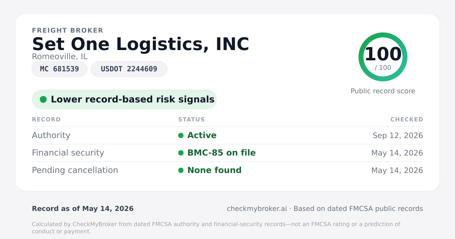This screenshot has height=239, width=455.
Task: Click the circular score ring showing 100
Action: coord(383,57)
